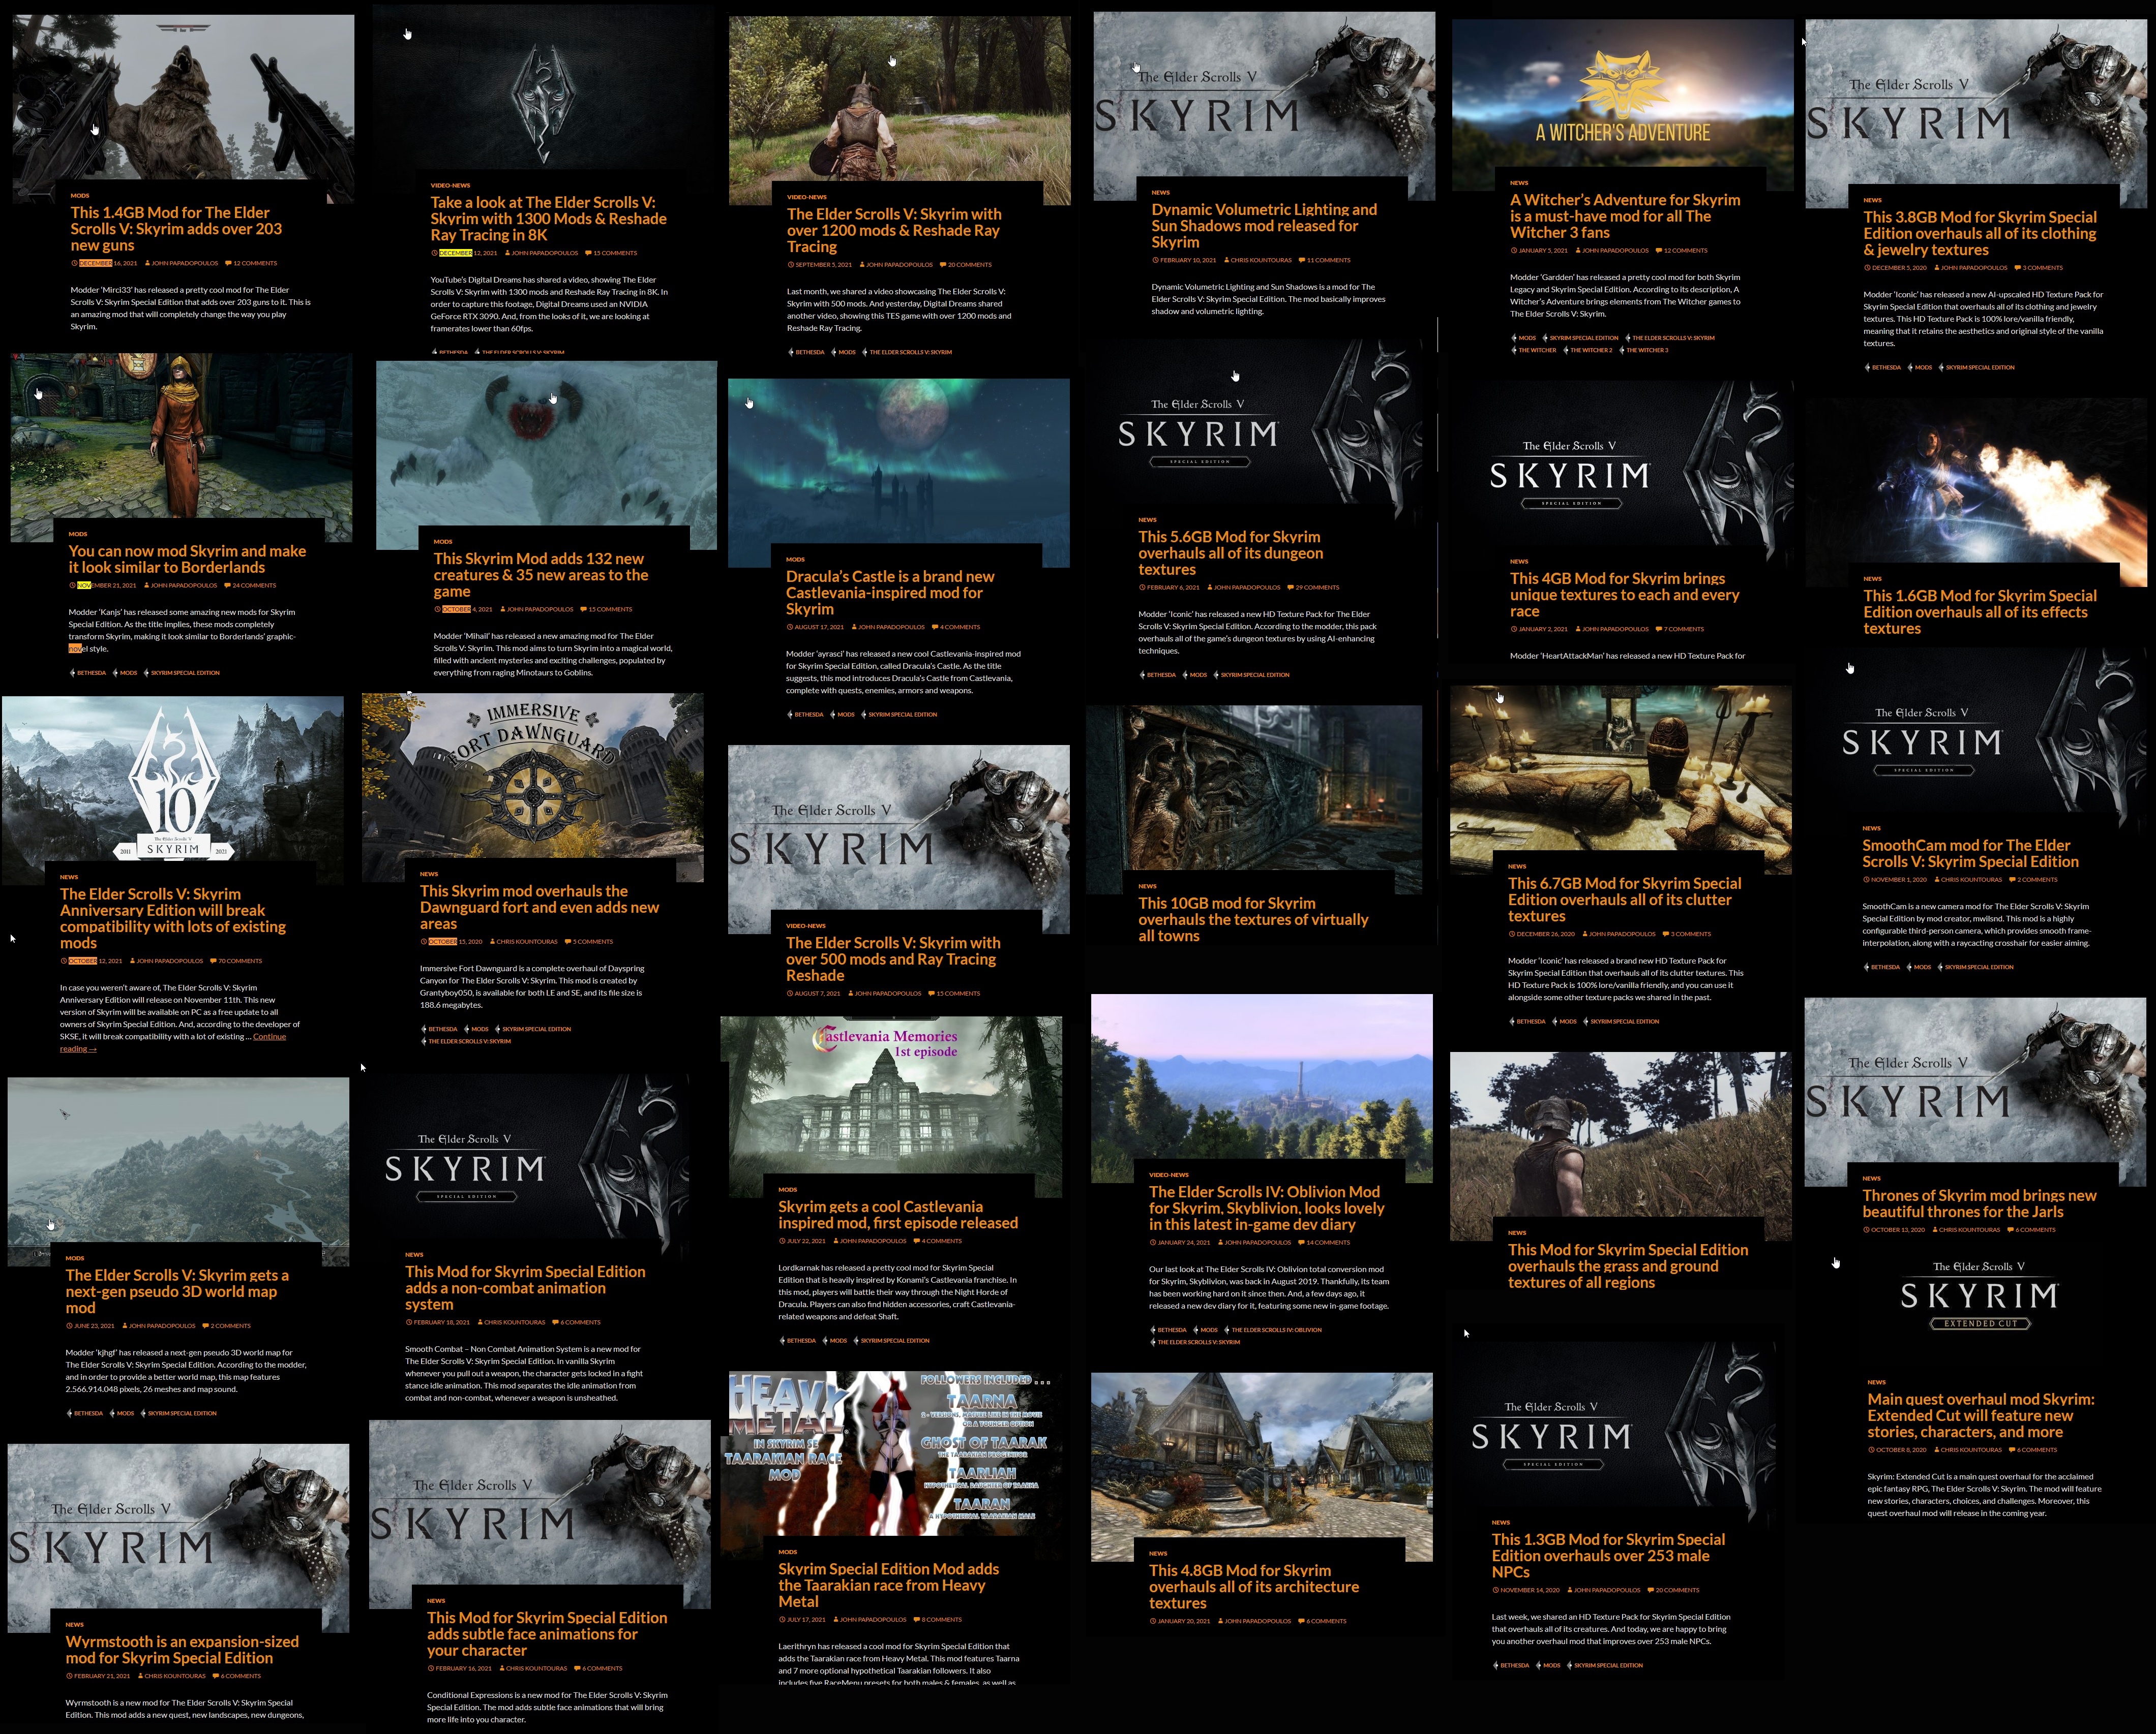This screenshot has height=1734, width=2156.
Task: Open the A Witcher's Adventure for Skyrim headline
Action: [x=1624, y=216]
